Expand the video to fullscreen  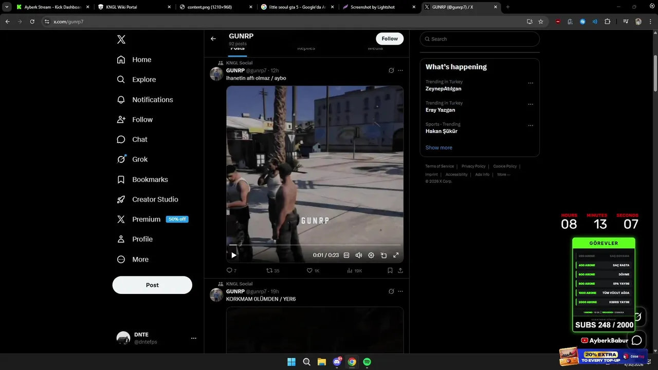396,255
